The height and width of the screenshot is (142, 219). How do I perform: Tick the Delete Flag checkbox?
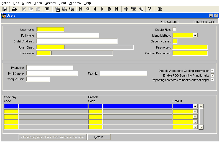[x=174, y=29]
